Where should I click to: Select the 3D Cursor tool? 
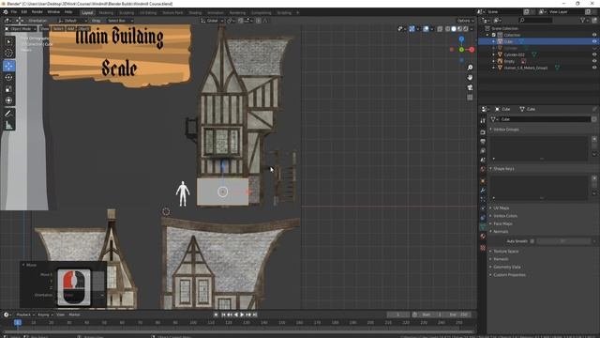(x=8, y=54)
